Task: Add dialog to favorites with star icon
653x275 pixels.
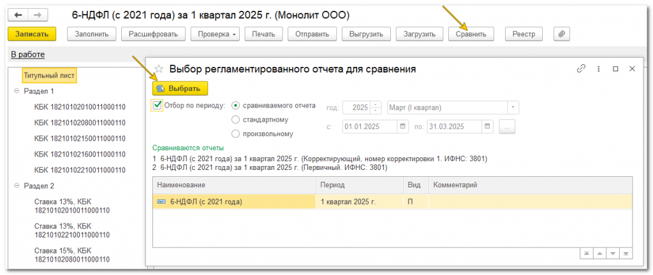Action: (159, 69)
